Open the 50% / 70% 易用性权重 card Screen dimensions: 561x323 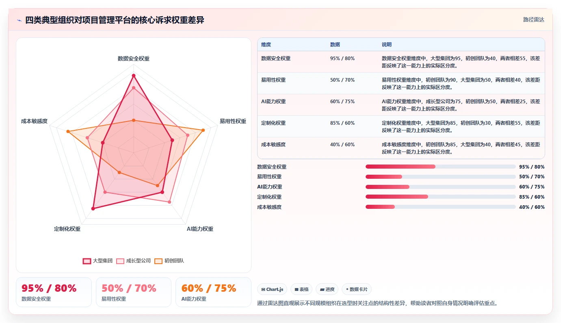coord(134,292)
